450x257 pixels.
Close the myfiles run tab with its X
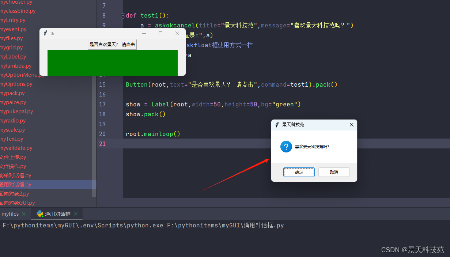[24, 214]
